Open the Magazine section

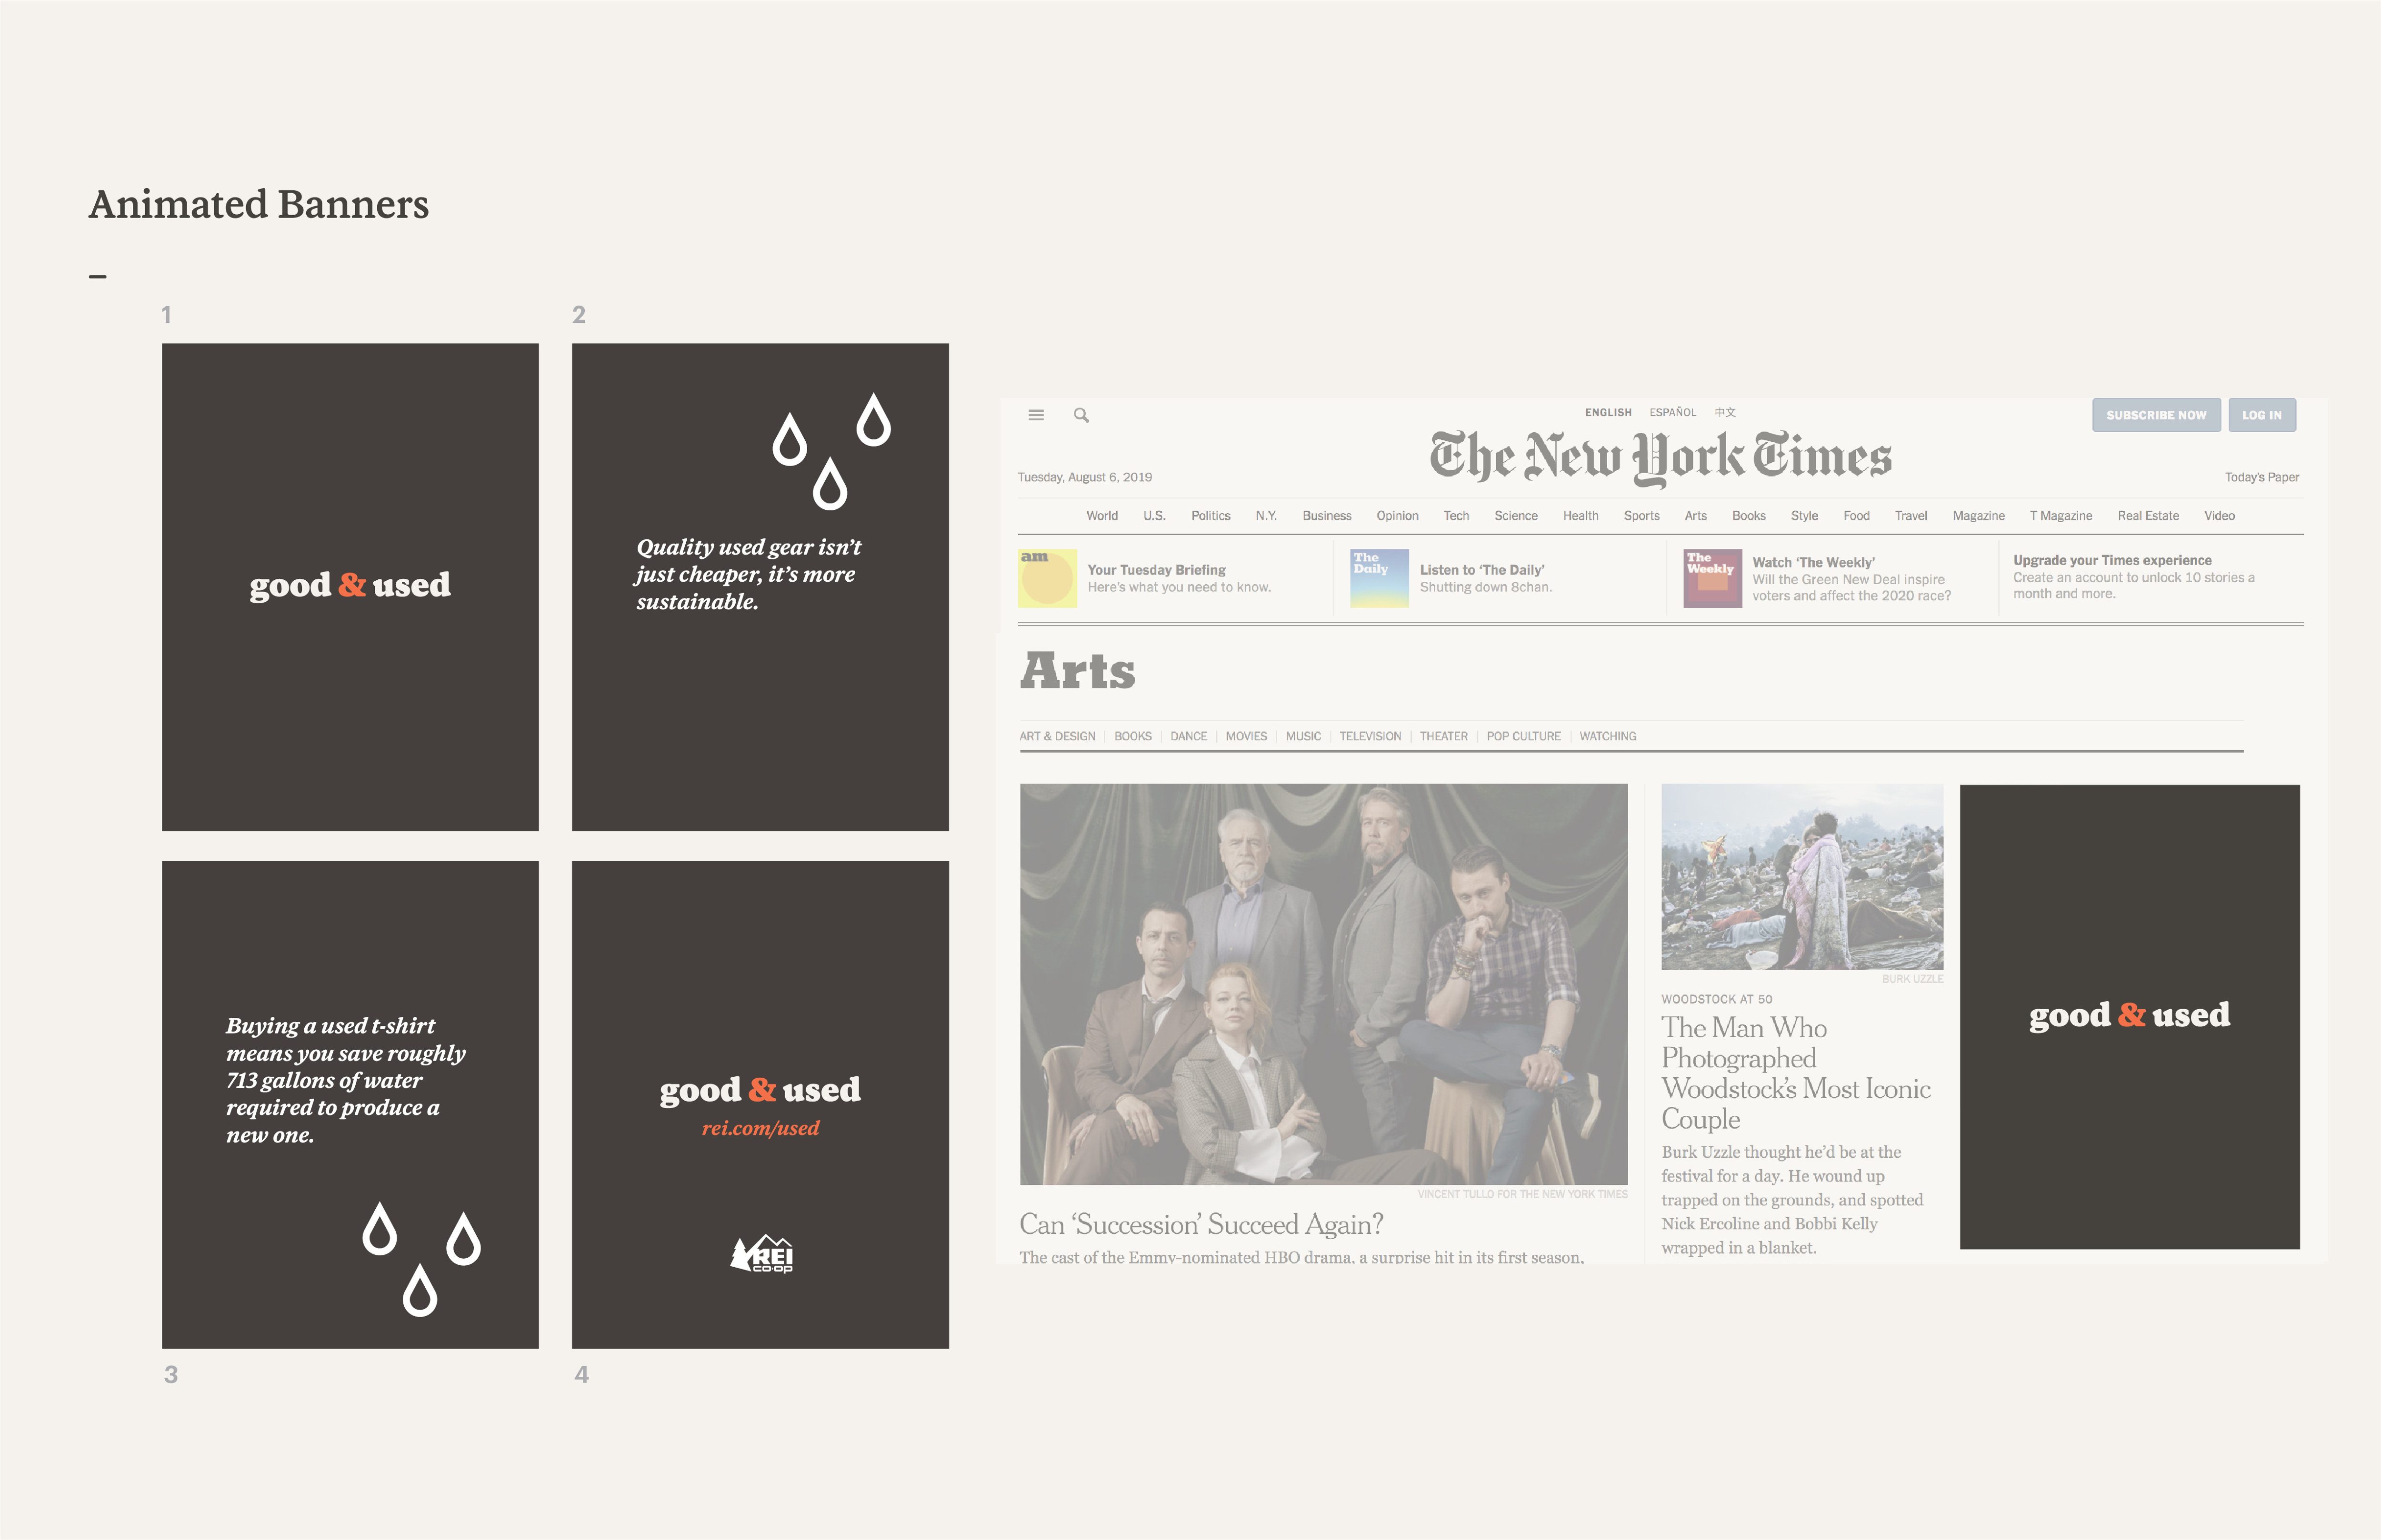click(x=1979, y=516)
